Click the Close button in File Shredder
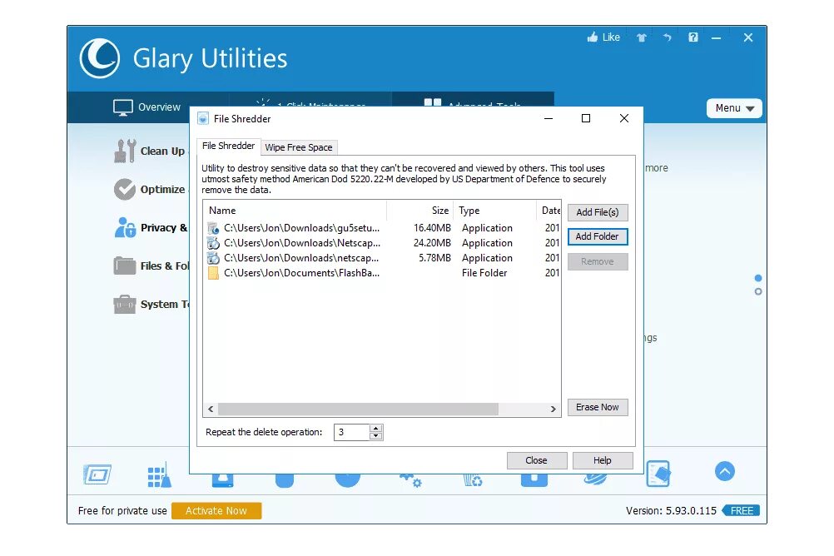 click(x=537, y=460)
